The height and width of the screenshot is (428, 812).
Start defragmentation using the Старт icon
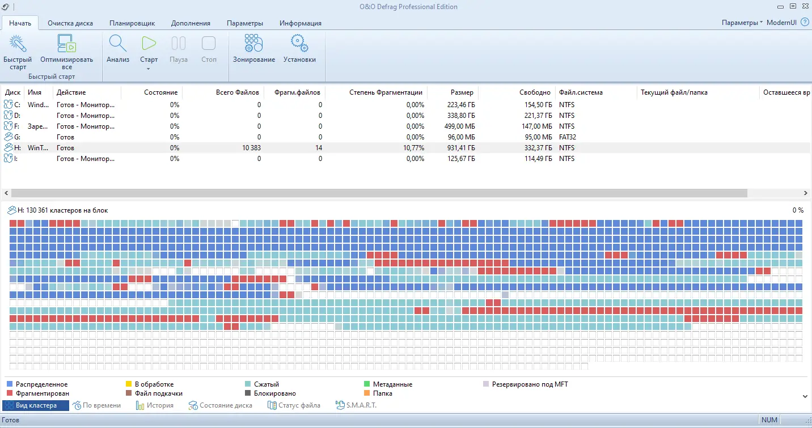(149, 45)
